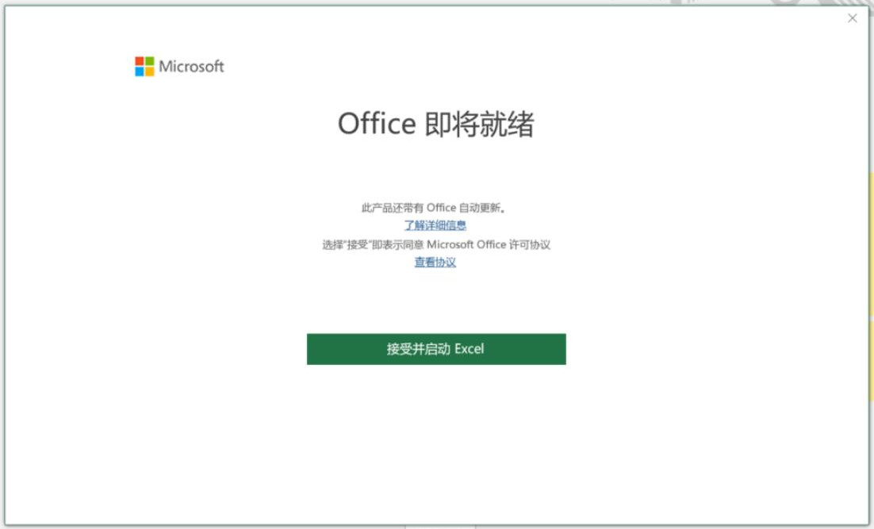Close the Office setup dialog
Viewport: 874px width, 529px height.
click(853, 18)
